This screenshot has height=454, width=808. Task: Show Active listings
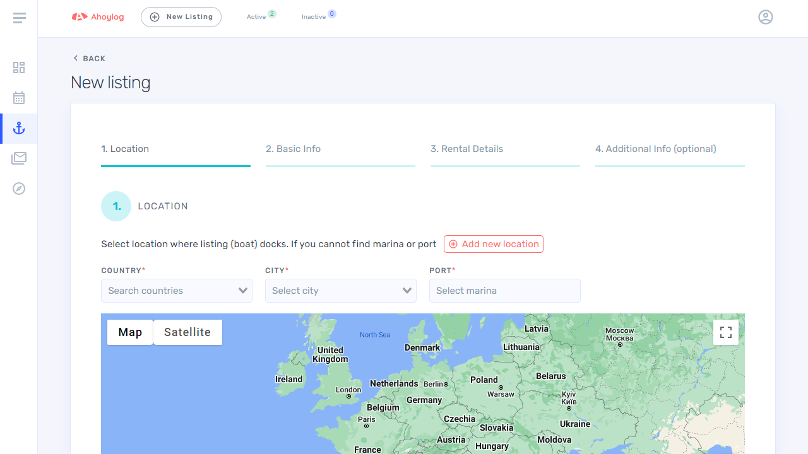256,17
